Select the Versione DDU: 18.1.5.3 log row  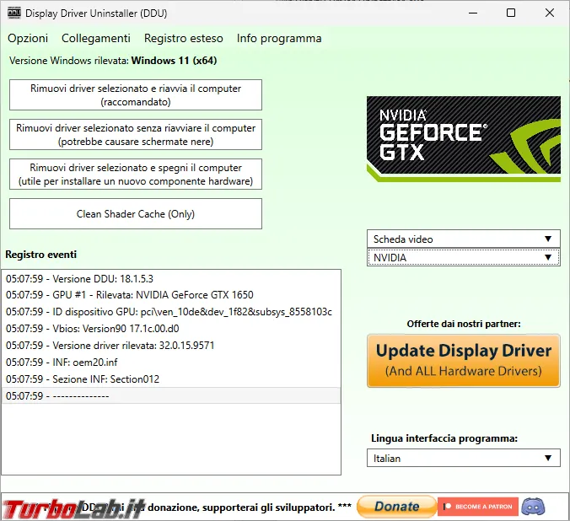[x=171, y=279]
